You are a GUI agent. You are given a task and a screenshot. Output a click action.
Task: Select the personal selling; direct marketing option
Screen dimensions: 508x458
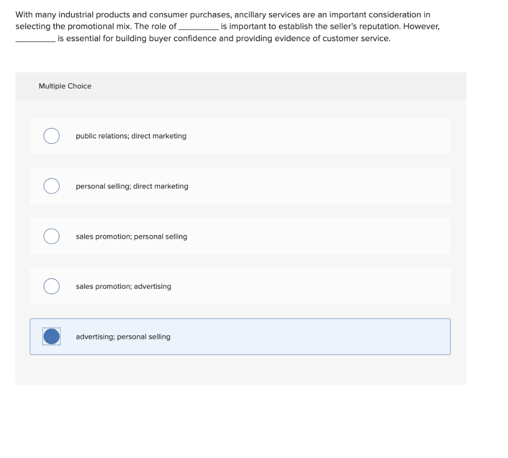51,186
